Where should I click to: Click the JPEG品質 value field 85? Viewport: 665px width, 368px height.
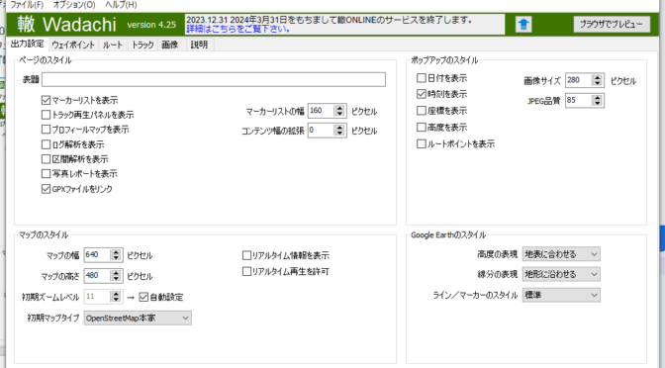tap(579, 101)
